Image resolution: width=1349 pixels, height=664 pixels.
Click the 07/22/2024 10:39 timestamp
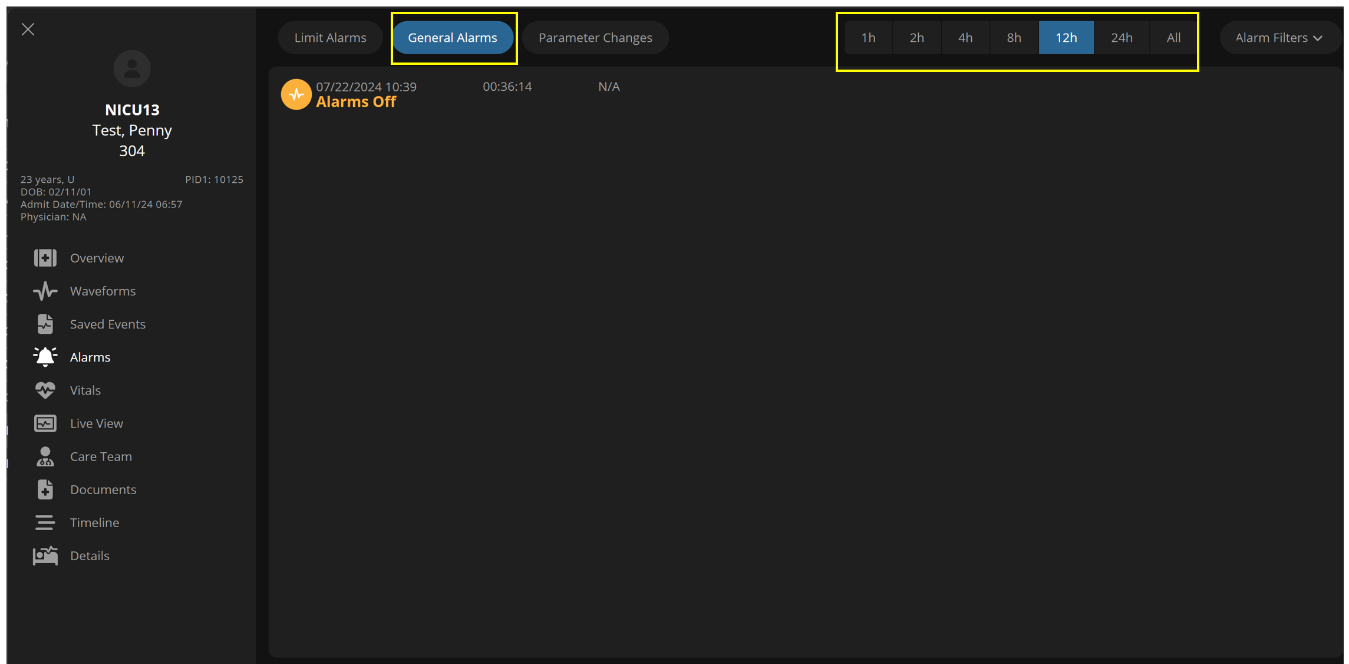366,87
